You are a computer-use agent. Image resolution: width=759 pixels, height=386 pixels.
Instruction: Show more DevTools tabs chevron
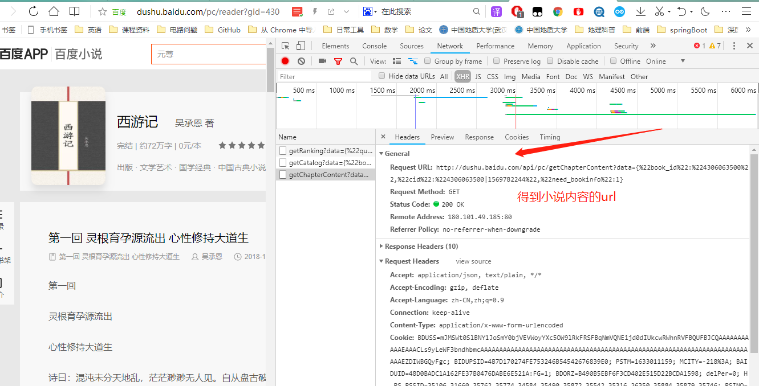click(x=653, y=46)
